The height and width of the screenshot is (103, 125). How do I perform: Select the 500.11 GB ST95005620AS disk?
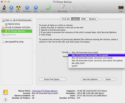click(17, 20)
